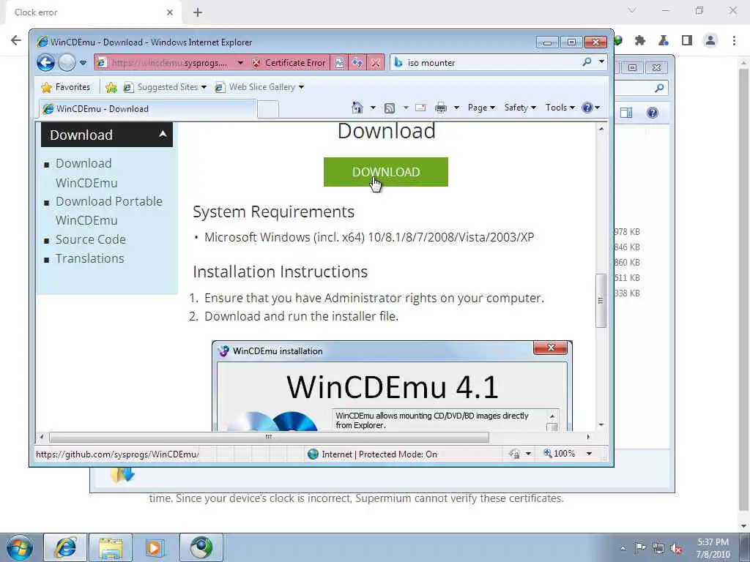
Task: Click the Explorer window search magnifier
Action: [659, 88]
